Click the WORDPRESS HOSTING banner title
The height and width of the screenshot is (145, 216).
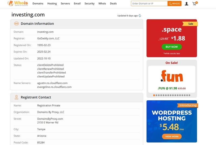point(172,116)
